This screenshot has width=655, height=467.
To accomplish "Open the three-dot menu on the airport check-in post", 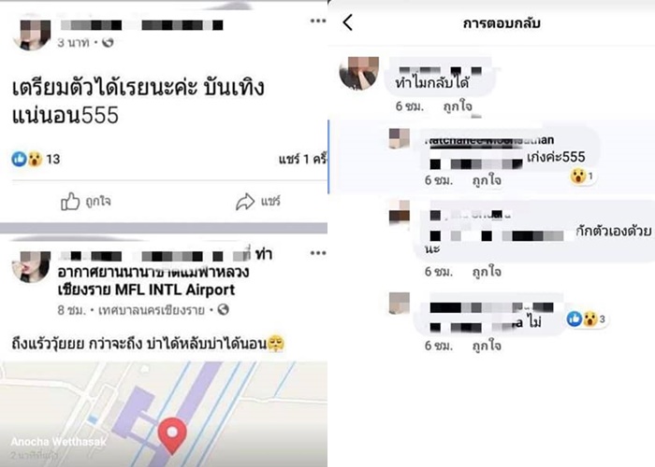I will (318, 253).
